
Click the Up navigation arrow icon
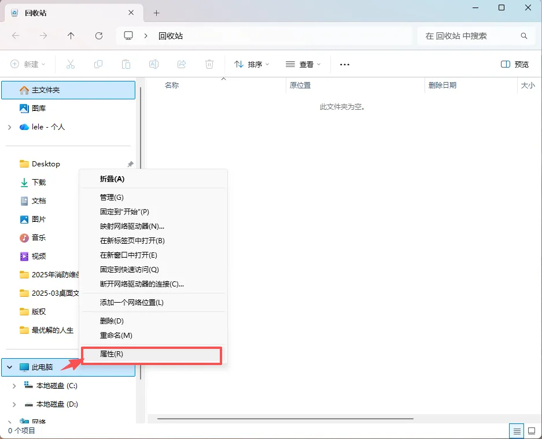coord(71,35)
